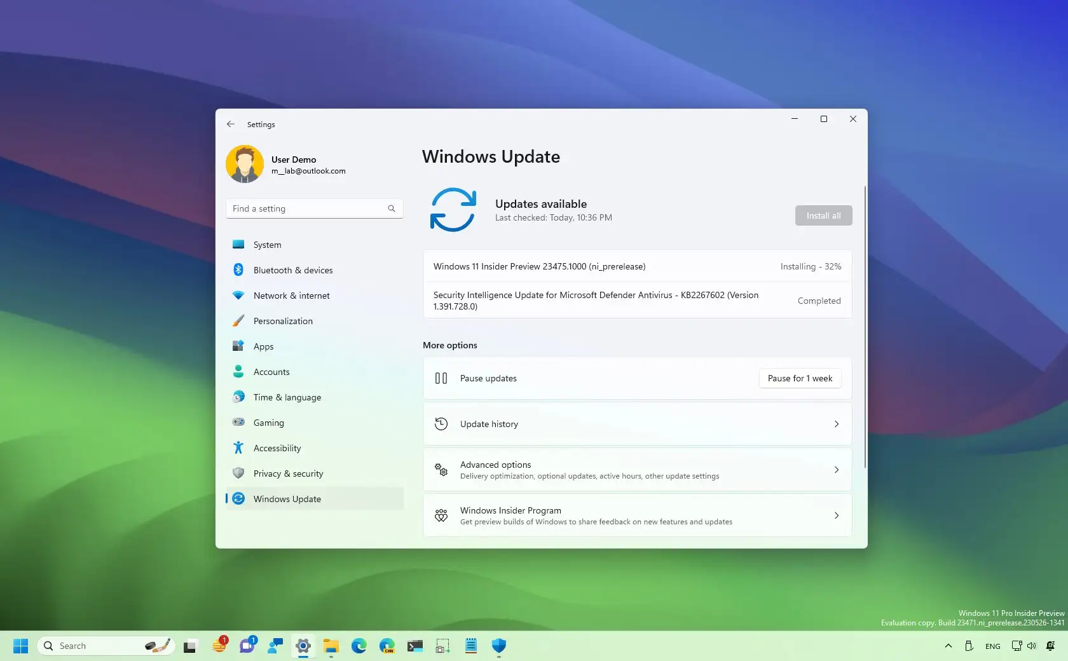Open Personalization settings
The image size is (1068, 661).
point(282,321)
